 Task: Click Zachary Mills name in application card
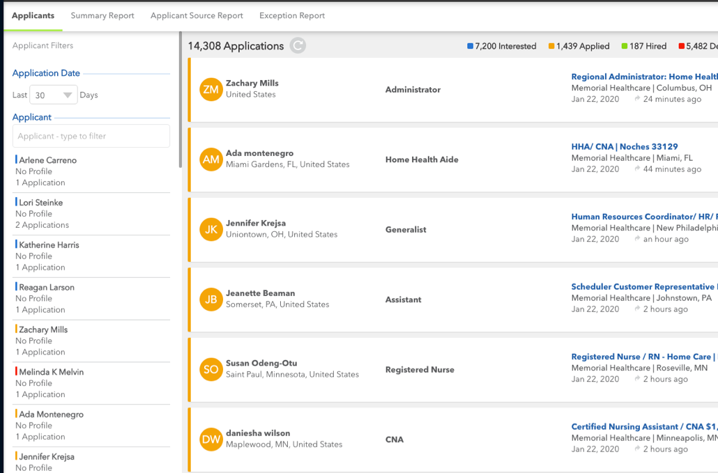tap(252, 84)
